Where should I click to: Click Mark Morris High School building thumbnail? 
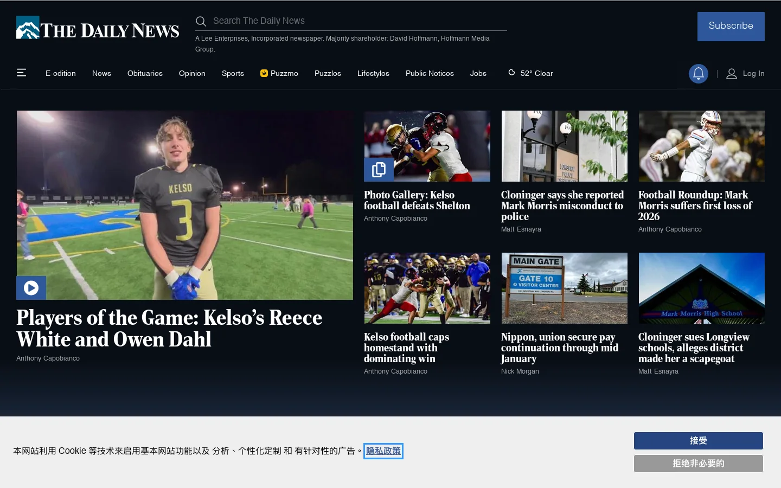click(x=702, y=288)
